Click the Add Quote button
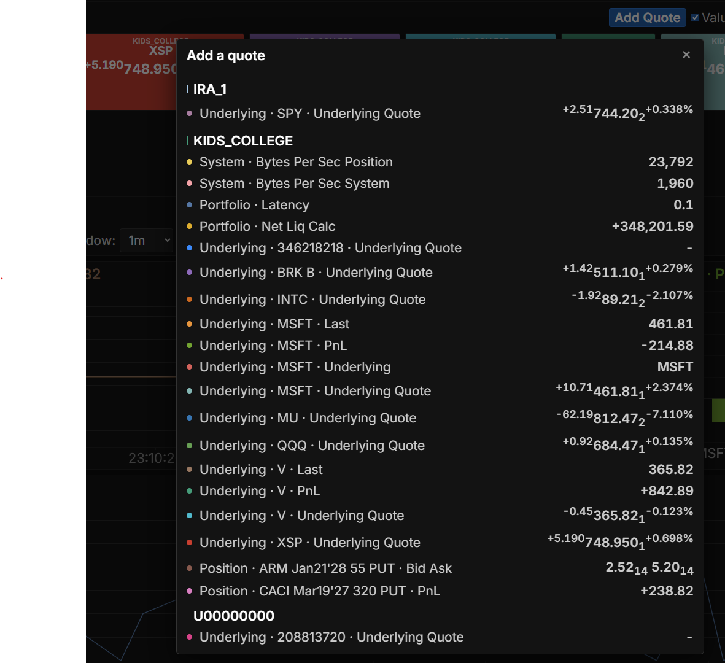The image size is (725, 663). tap(647, 18)
